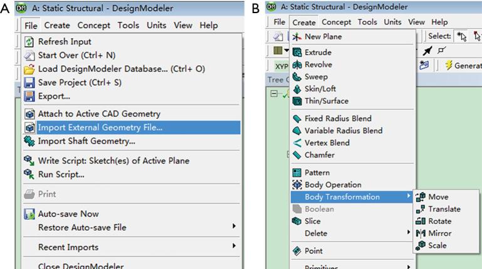Click Extrude feature icon
Image resolution: width=482 pixels, height=269 pixels.
pos(297,53)
